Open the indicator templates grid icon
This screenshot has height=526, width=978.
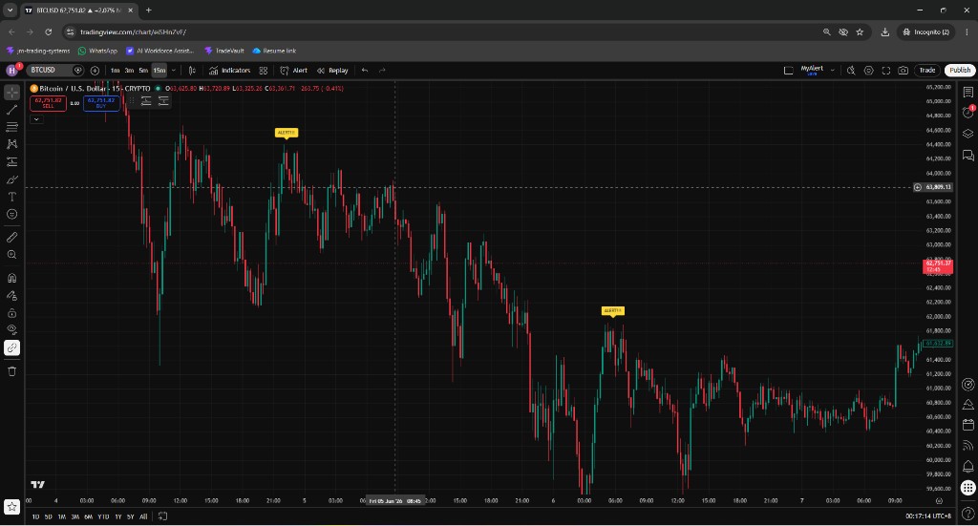click(x=264, y=71)
